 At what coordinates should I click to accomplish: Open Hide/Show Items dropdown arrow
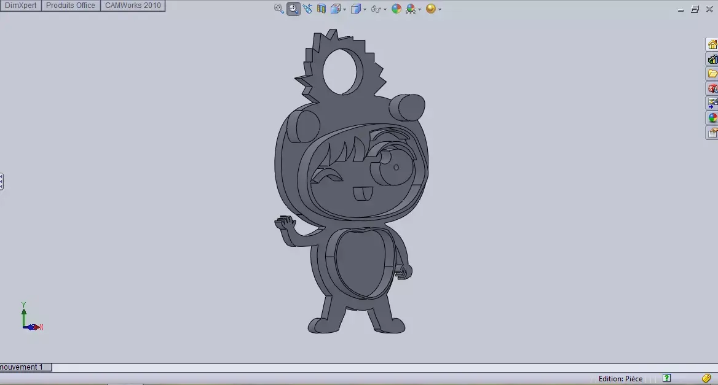tap(385, 9)
